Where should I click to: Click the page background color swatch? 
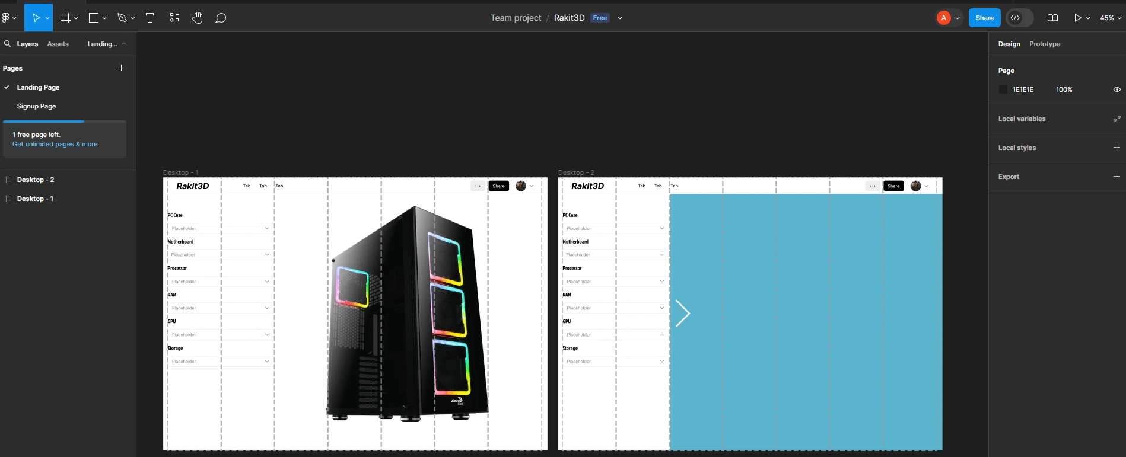point(1003,90)
